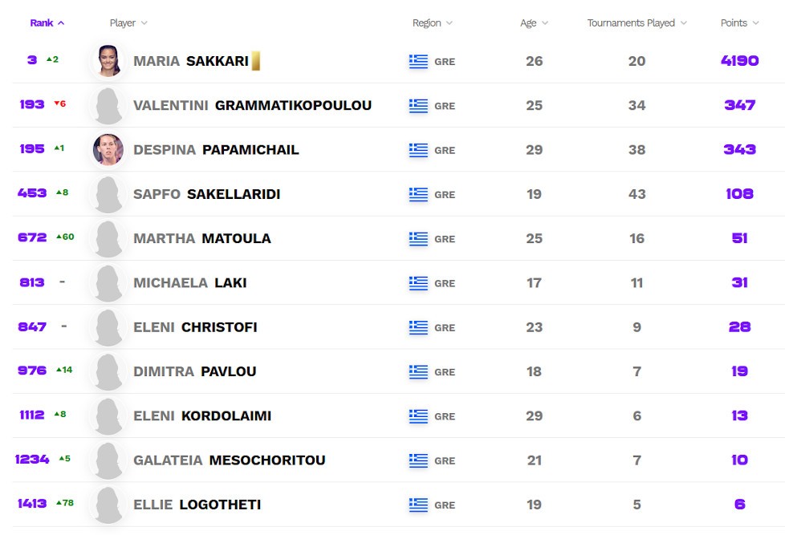Select Galateia Mesochoritou's name link
The width and height of the screenshot is (785, 535).
point(229,460)
